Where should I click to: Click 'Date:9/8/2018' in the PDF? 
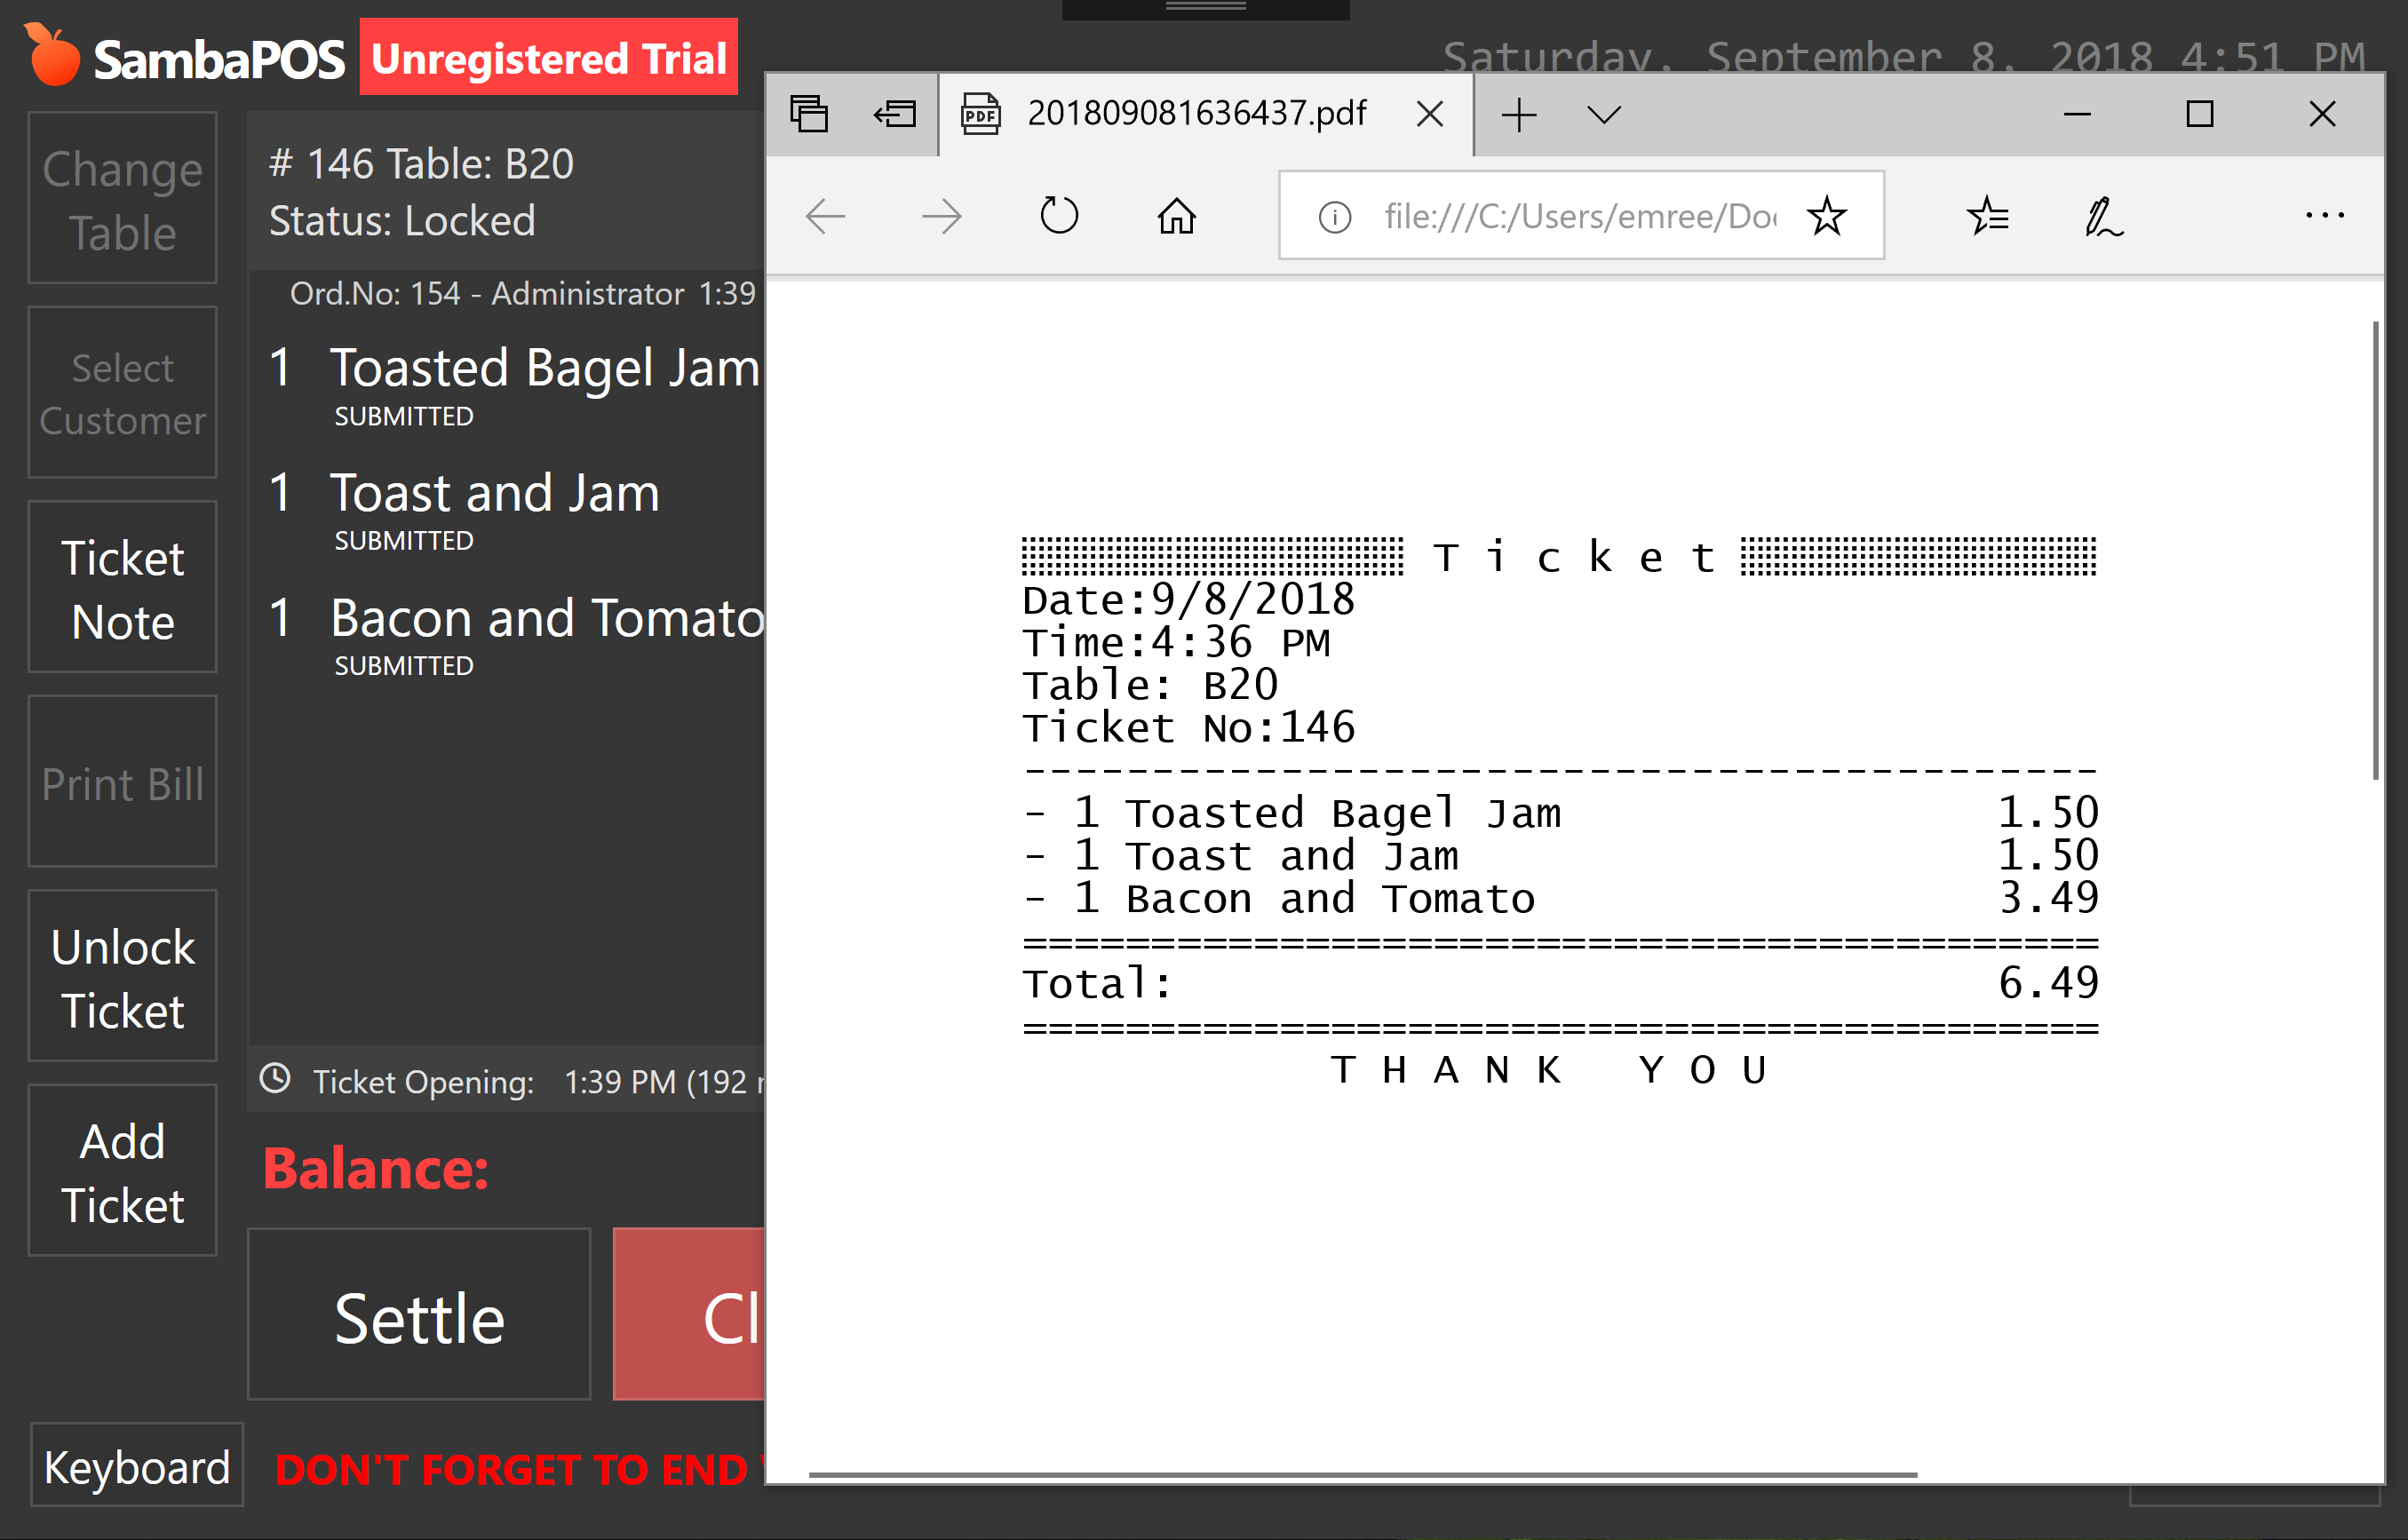(1188, 599)
